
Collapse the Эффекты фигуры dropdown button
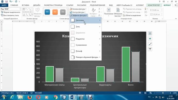click(78, 15)
